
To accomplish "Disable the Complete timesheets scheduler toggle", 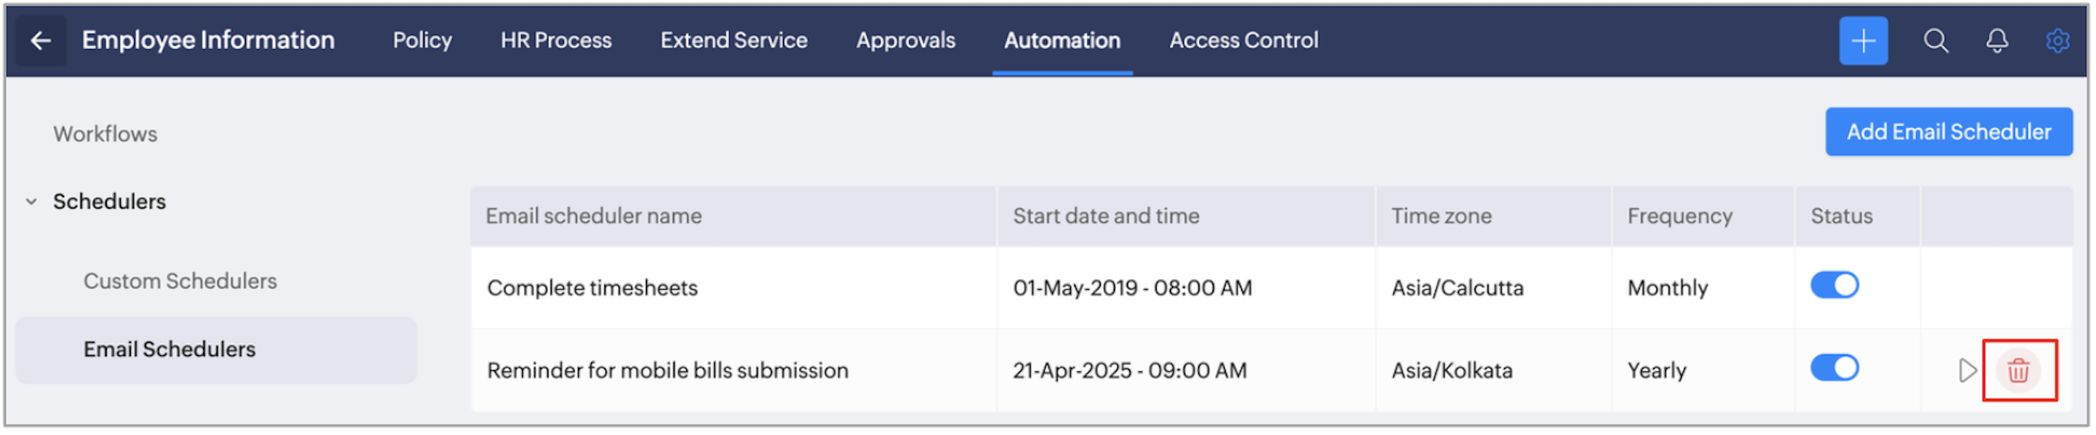I will click(1834, 286).
